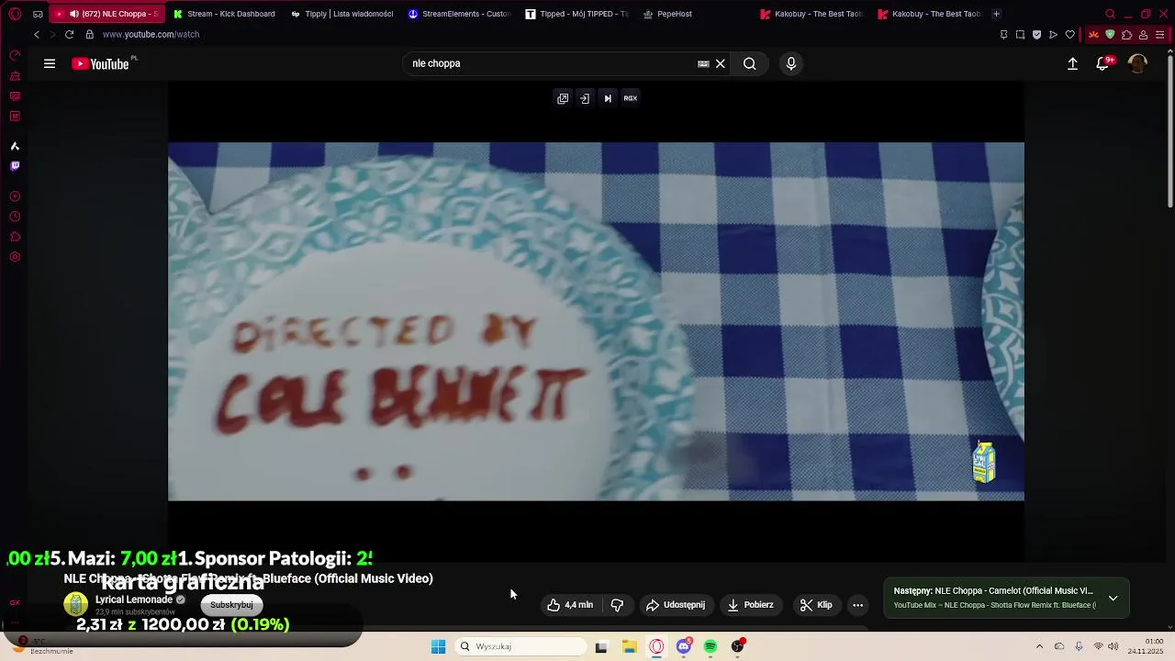Click the heart bookmark icon
Viewport: 1175px width, 661px height.
[x=1069, y=35]
